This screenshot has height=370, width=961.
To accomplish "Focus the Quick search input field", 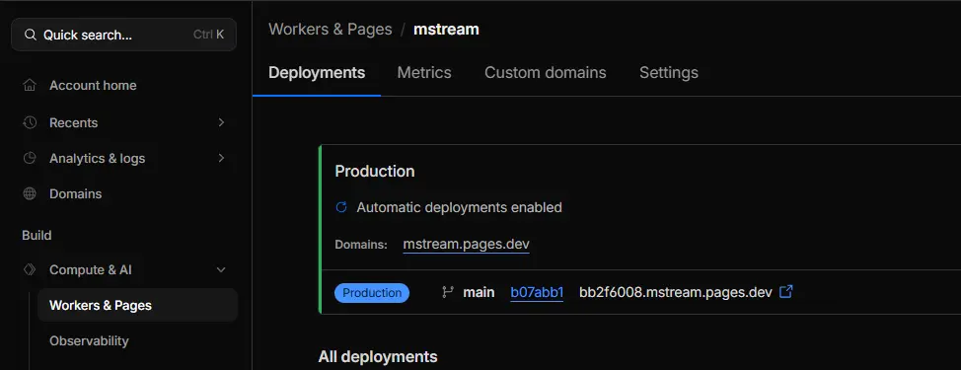I will pyautogui.click(x=123, y=35).
